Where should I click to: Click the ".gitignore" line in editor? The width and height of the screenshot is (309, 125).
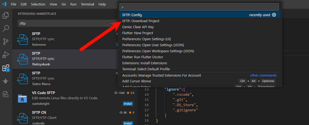[185, 110]
